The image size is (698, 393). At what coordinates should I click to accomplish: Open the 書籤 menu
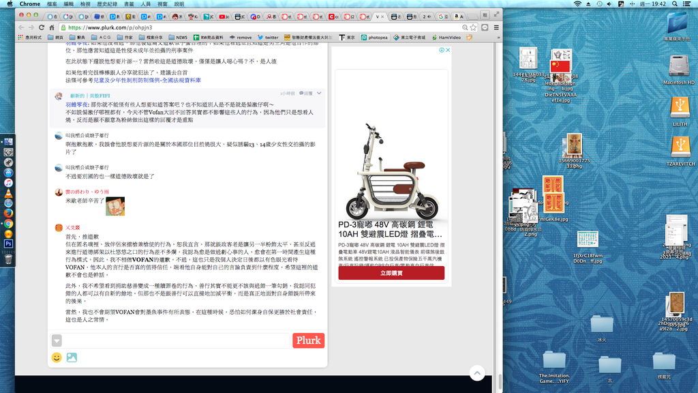[129, 4]
